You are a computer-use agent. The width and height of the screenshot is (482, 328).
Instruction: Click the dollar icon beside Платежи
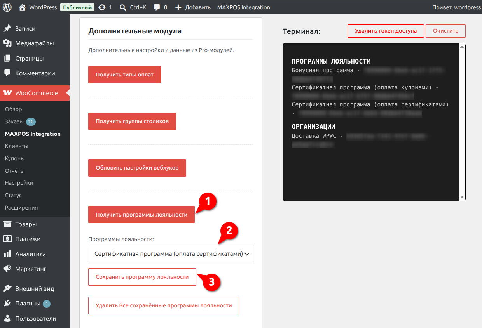pos(7,239)
